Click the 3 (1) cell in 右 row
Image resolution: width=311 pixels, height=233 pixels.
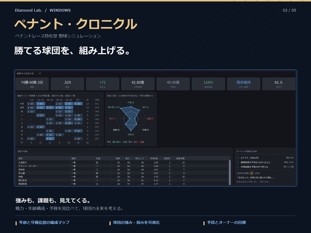pyautogui.click(x=50, y=139)
